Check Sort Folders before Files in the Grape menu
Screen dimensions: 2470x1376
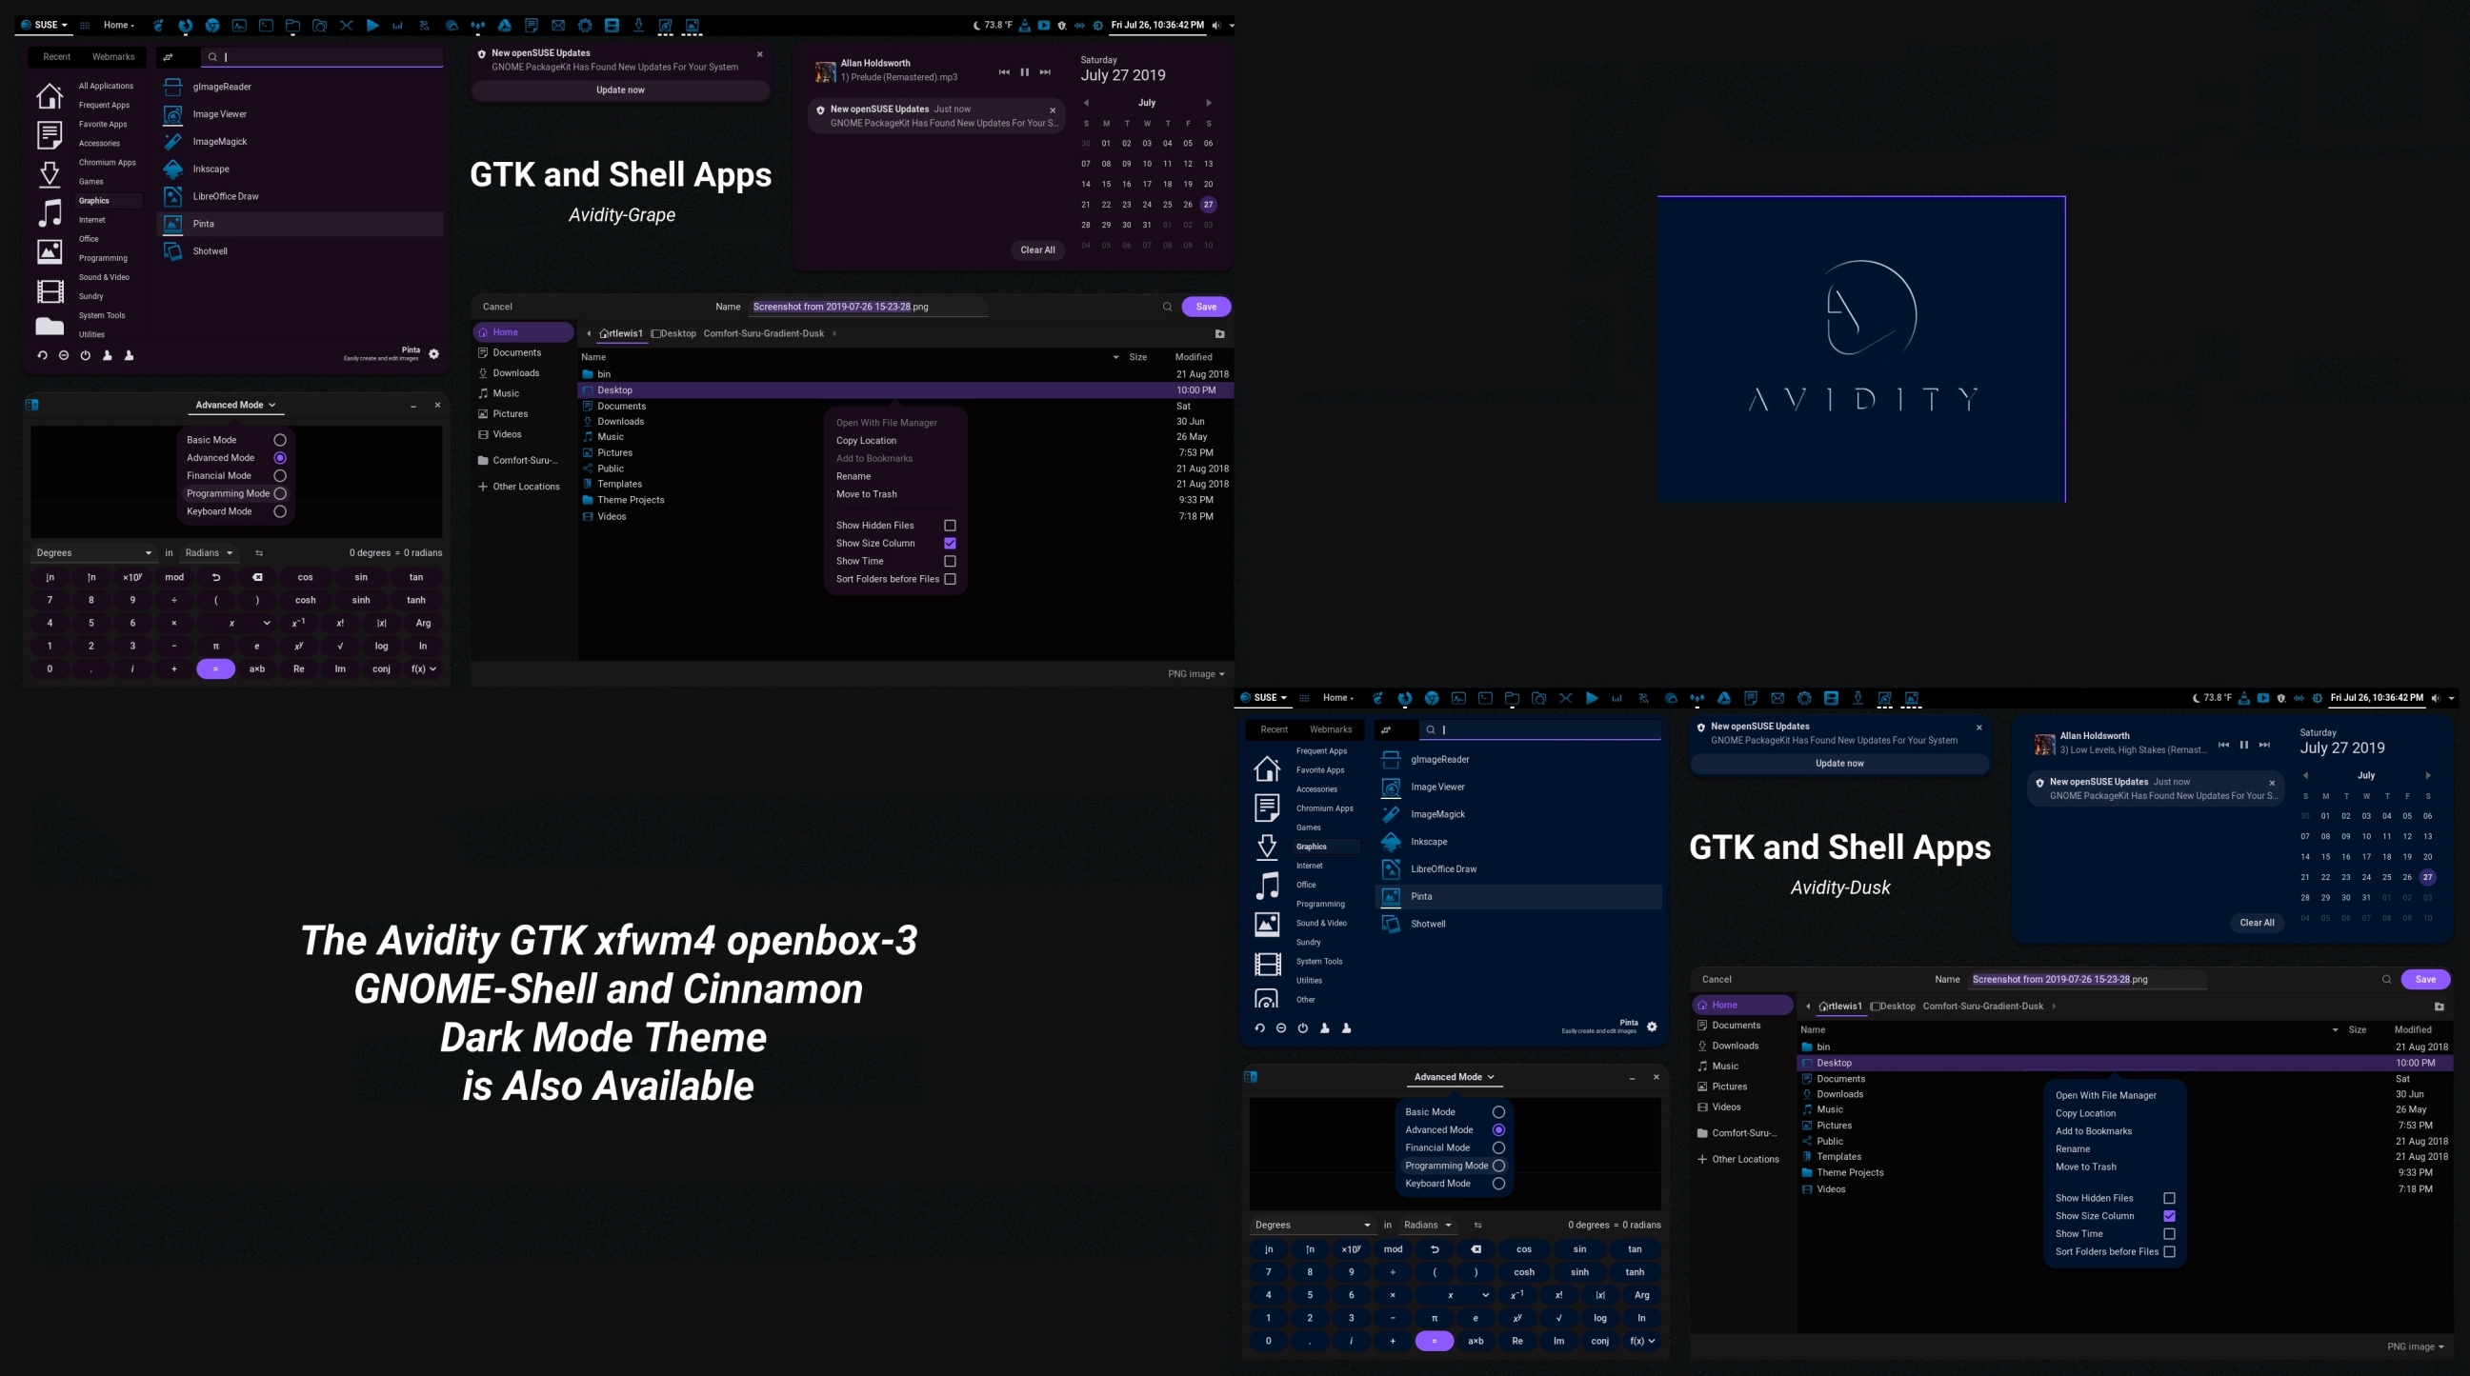coord(951,579)
